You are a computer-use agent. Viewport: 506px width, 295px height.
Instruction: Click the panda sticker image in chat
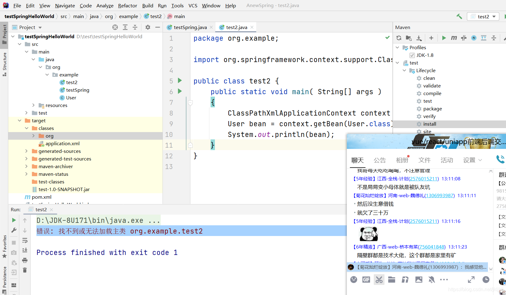pos(369,234)
